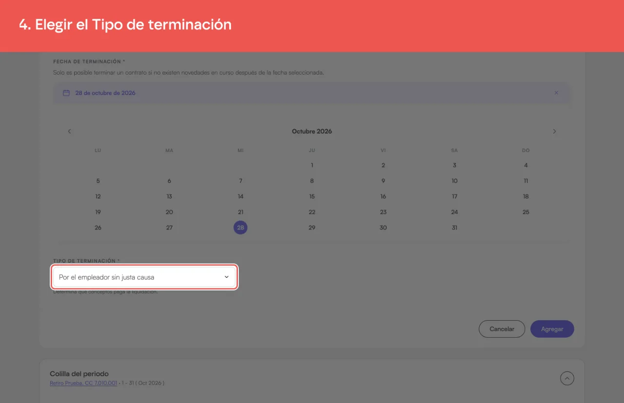Select day 5 in October calendar
Screen dimensions: 624x403
pos(98,181)
